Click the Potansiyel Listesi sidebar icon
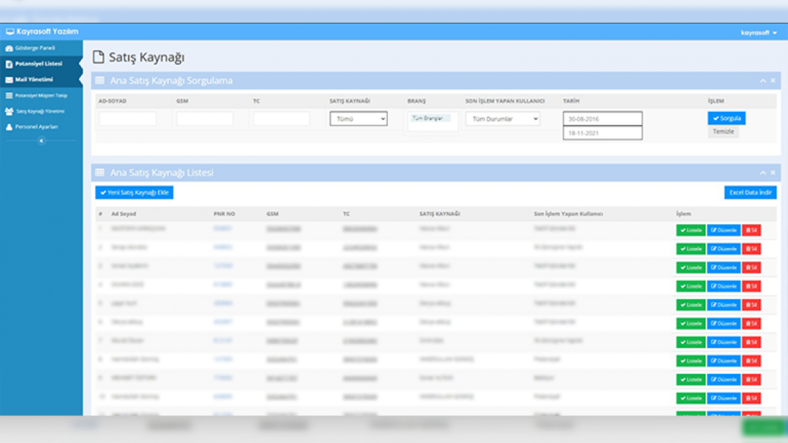Viewport: 788px width, 443px height. [9, 64]
